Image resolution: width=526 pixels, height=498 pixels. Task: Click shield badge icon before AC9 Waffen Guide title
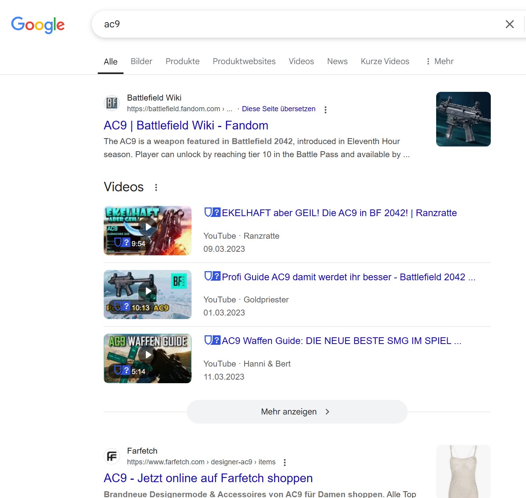(x=212, y=340)
